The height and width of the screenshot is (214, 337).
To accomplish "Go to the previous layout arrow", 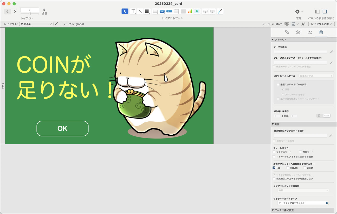I will click(8, 11).
